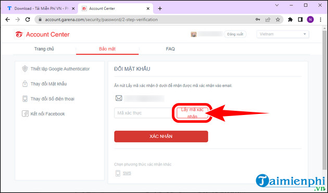Click the Đăng xuất button
Screen dimensions: 328x193
click(x=235, y=34)
